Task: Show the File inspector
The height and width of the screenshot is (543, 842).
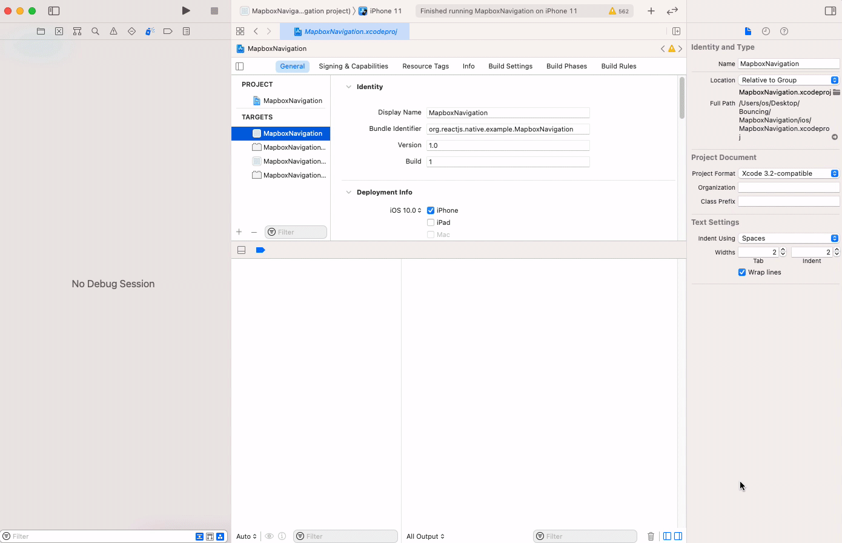Action: pos(748,31)
